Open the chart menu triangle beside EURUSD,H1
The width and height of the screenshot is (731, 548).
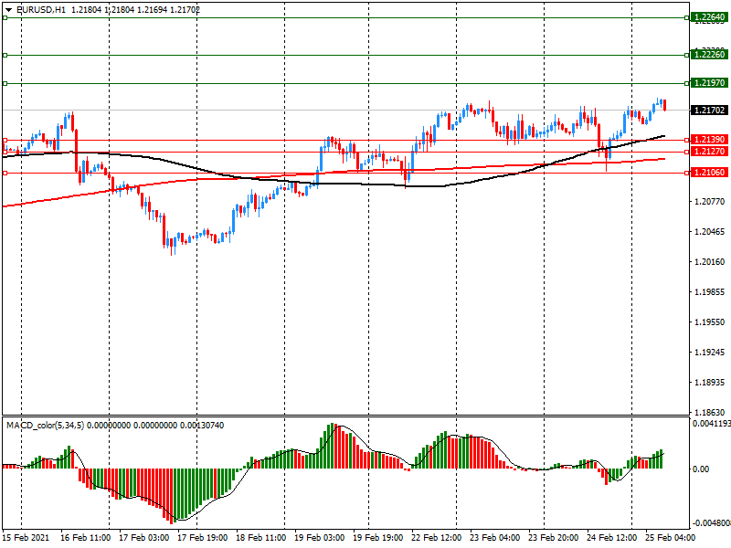7,8
